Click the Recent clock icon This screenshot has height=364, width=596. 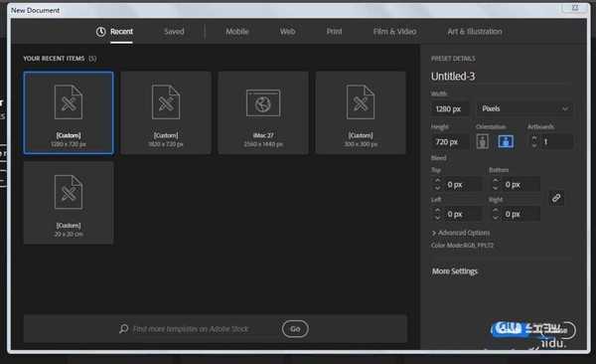[100, 32]
